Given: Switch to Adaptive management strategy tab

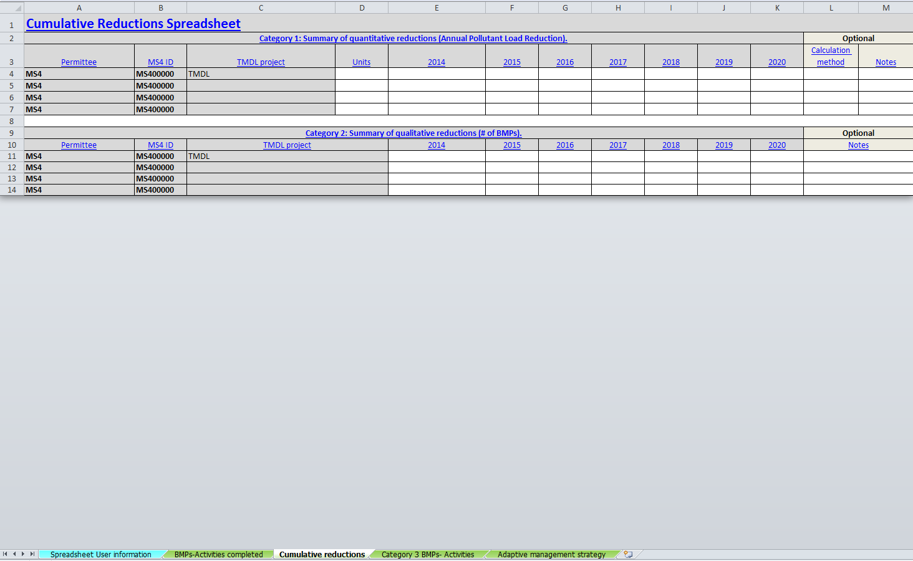Looking at the screenshot, I should coord(551,554).
